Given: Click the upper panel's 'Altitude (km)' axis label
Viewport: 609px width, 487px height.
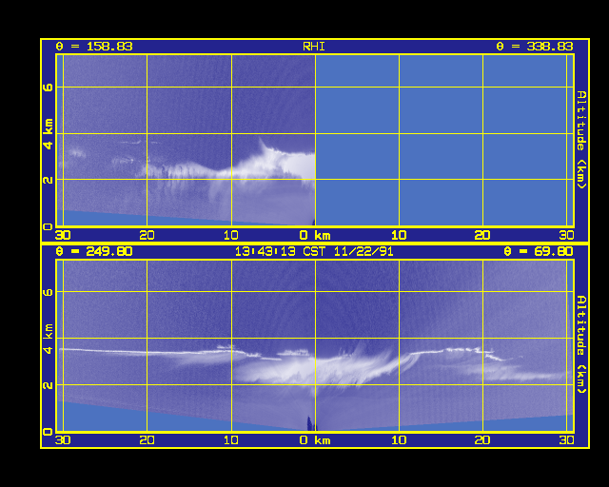Looking at the screenshot, I should point(581,140).
